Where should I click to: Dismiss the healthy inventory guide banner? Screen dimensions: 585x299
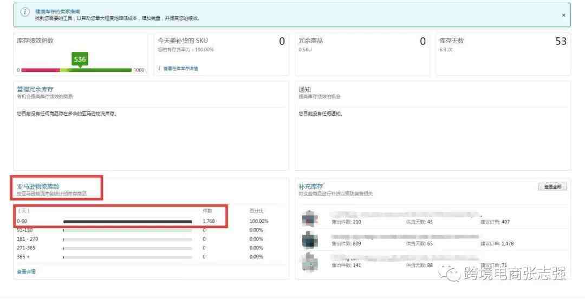[x=563, y=15]
